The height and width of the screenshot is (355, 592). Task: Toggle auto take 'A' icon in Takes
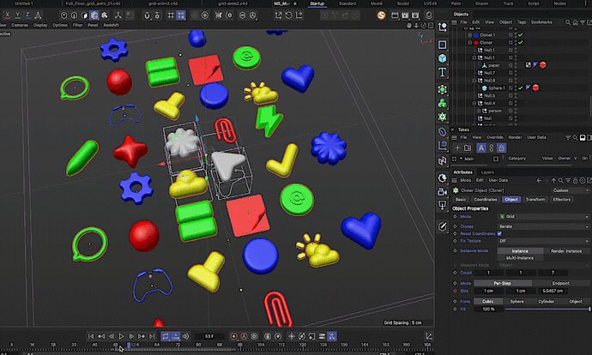481,147
